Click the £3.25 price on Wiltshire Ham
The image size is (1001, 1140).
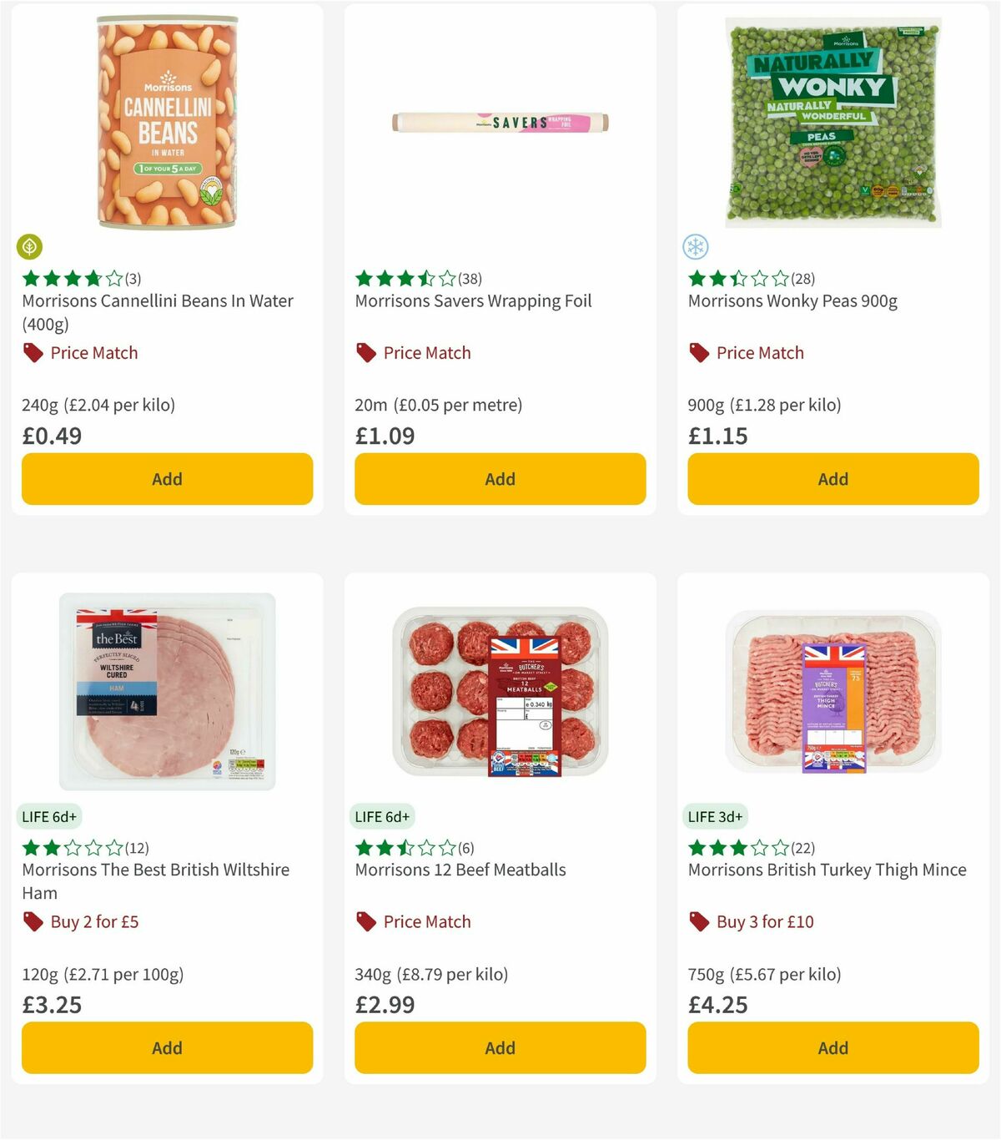tap(52, 1004)
